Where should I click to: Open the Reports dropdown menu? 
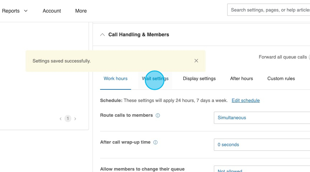(14, 11)
